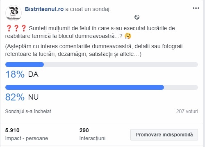Click the globe public privacy icon

[x=137, y=17]
